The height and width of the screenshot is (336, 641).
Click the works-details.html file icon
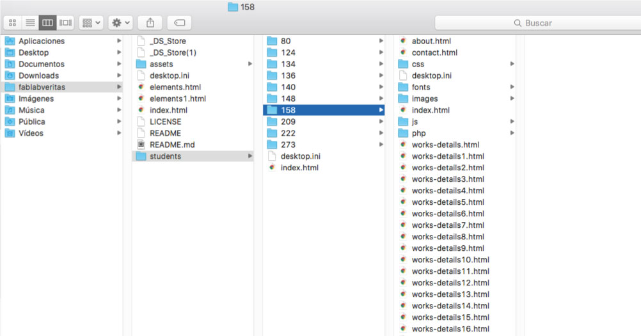point(403,145)
